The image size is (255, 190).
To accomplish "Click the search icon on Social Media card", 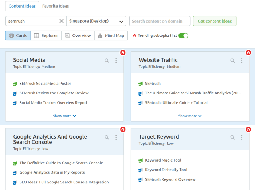I will point(107,61).
